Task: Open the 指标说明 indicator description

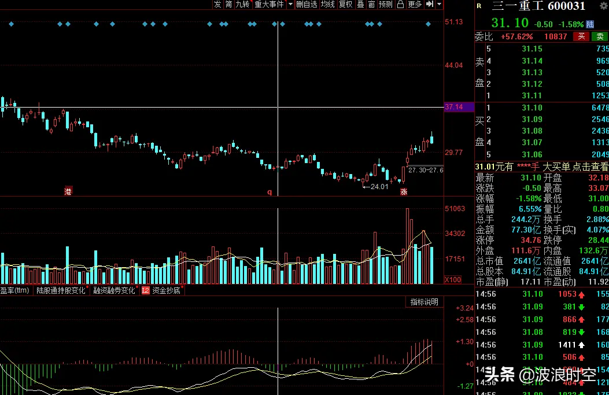Action: click(x=425, y=302)
